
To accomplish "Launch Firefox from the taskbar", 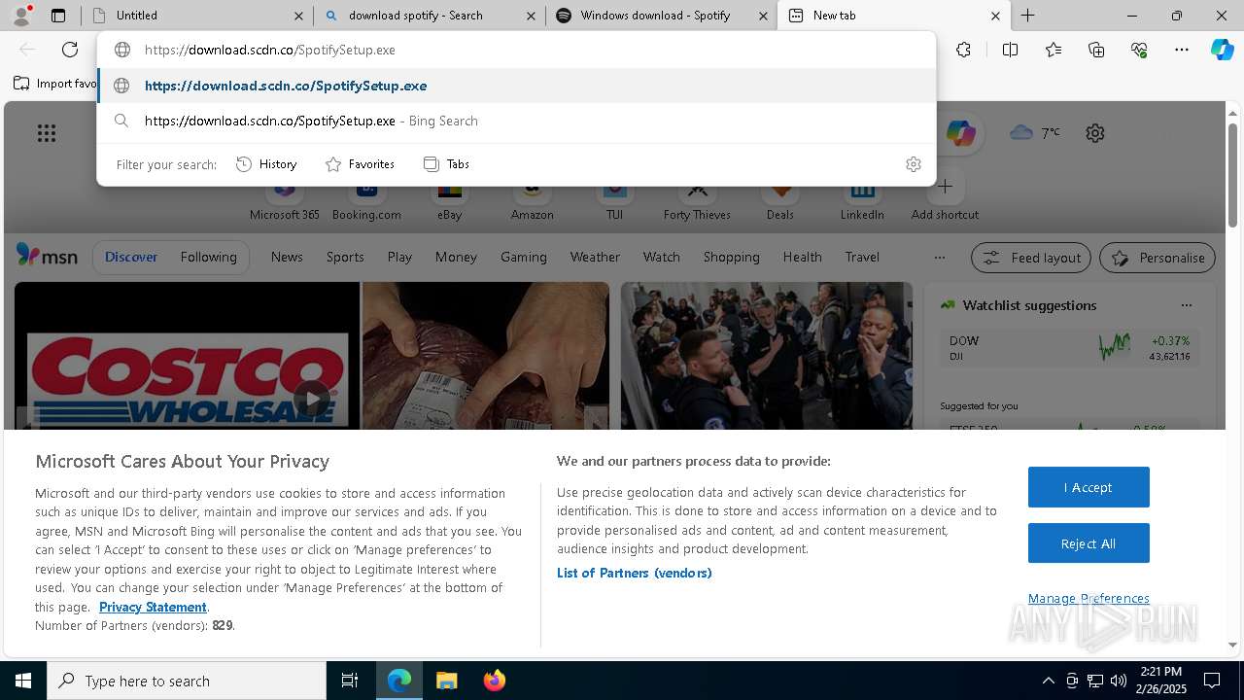I will (x=494, y=681).
